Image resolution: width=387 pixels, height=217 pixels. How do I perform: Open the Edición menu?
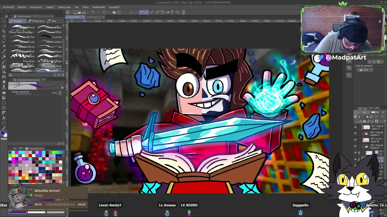click(x=22, y=7)
